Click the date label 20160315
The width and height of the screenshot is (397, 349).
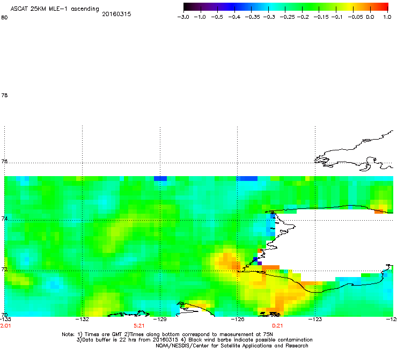pos(116,14)
